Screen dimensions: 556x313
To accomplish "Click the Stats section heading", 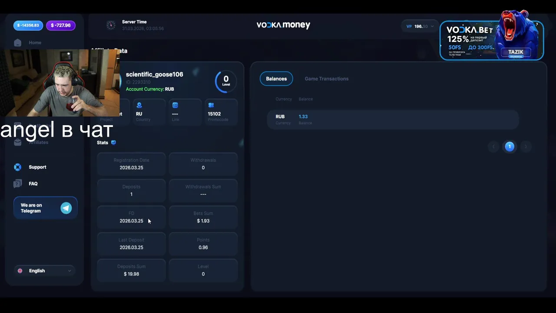I will pos(103,143).
